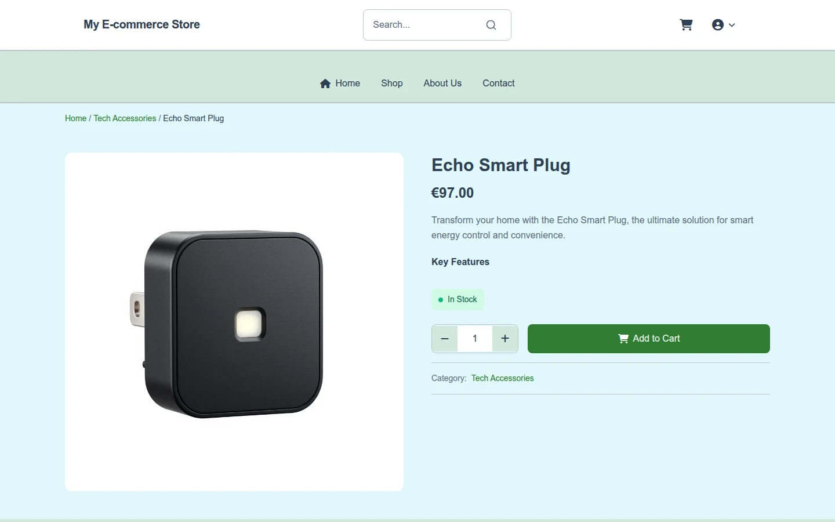Click the Add to Cart button label
The height and width of the screenshot is (522, 835).
pyautogui.click(x=656, y=339)
